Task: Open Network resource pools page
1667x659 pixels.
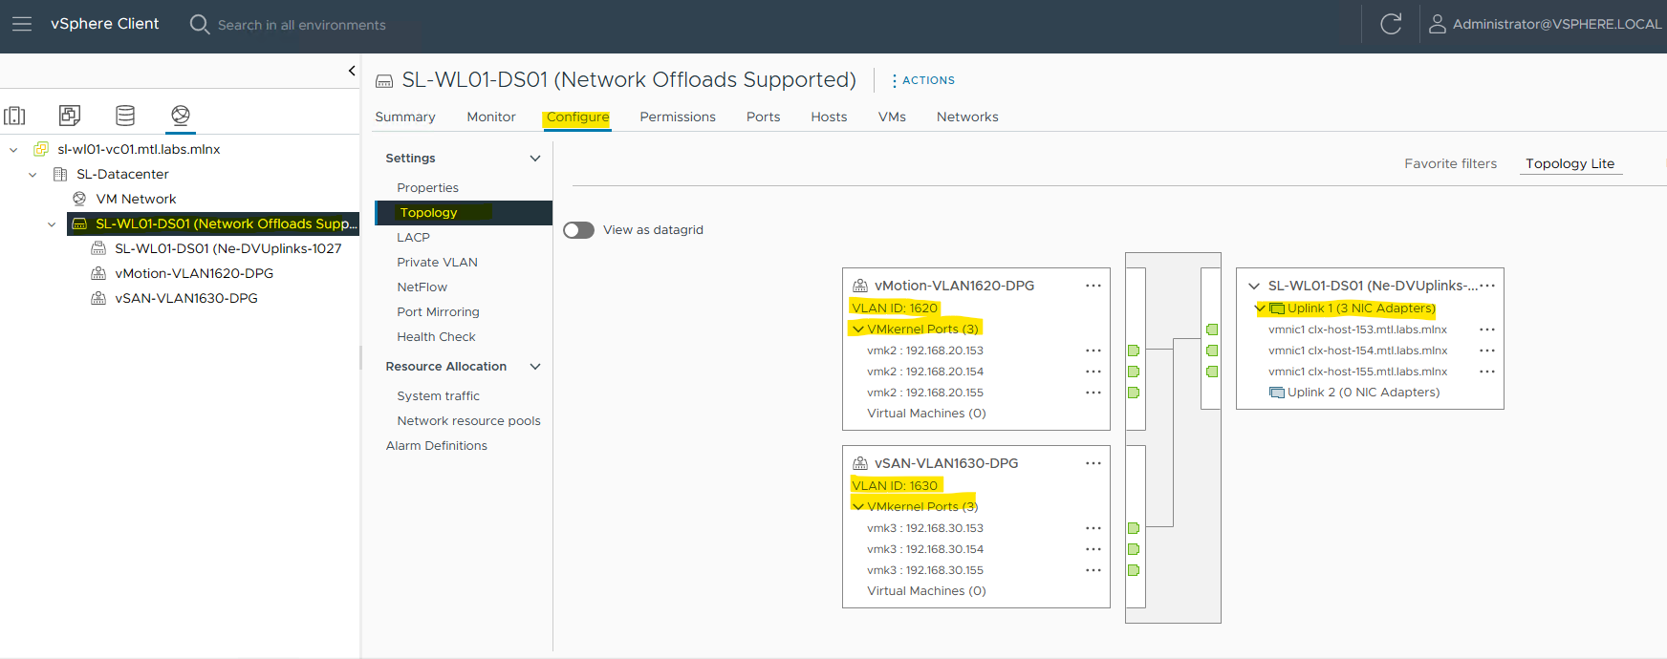Action: [x=468, y=421]
